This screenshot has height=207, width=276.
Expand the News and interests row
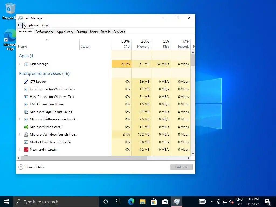coord(19,150)
